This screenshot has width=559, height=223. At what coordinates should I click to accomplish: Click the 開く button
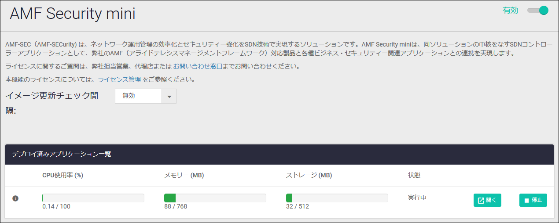pyautogui.click(x=487, y=200)
